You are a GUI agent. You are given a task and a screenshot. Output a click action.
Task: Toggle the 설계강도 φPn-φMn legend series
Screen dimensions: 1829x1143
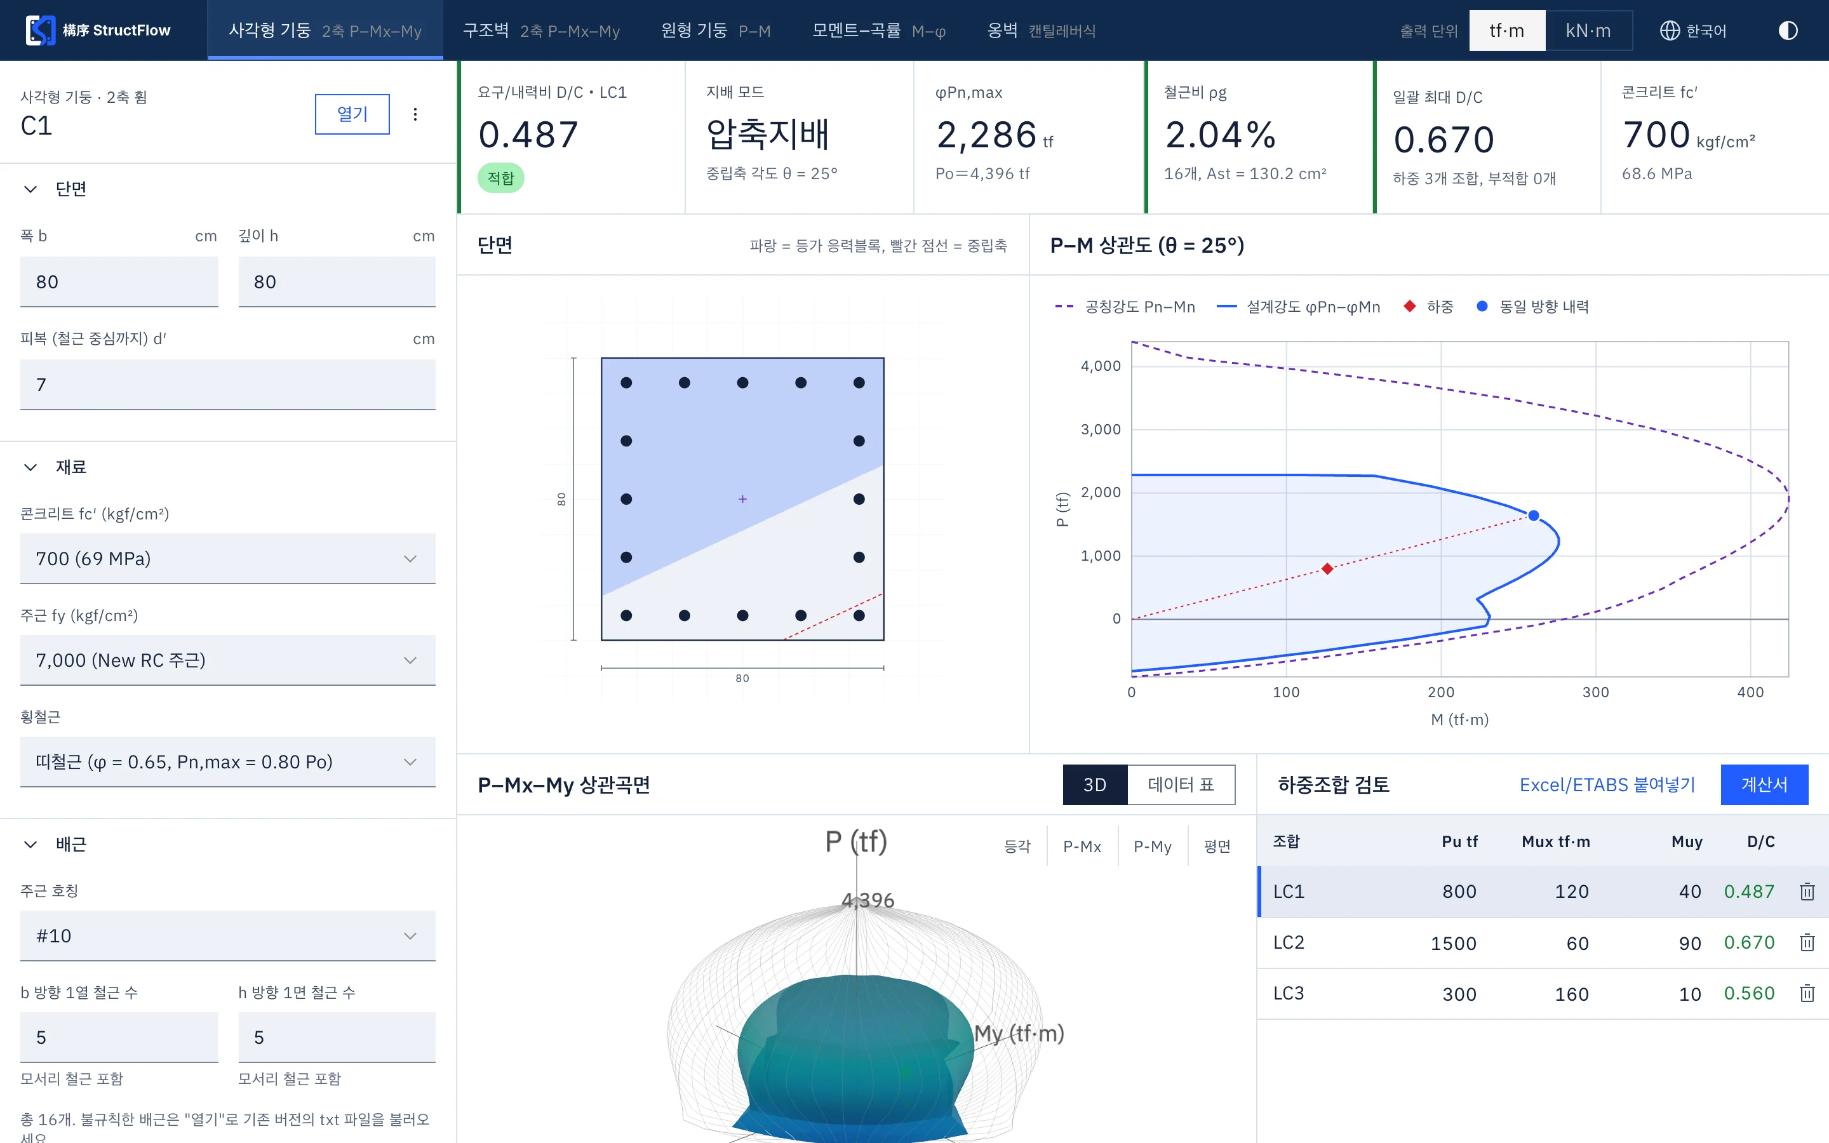pos(1297,306)
